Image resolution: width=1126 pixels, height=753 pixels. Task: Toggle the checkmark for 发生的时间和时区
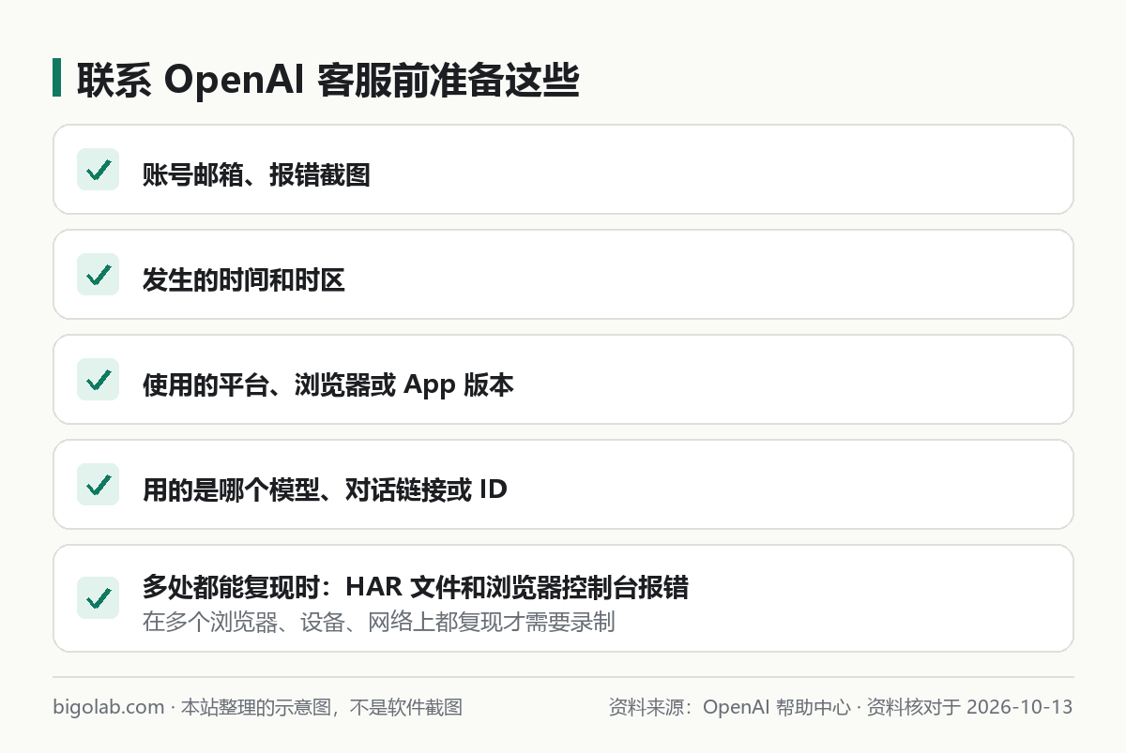coord(98,275)
